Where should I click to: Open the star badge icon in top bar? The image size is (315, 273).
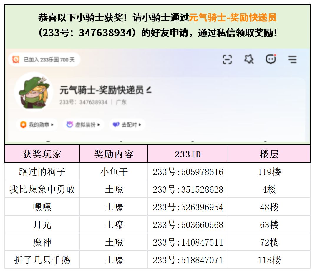click(x=249, y=59)
